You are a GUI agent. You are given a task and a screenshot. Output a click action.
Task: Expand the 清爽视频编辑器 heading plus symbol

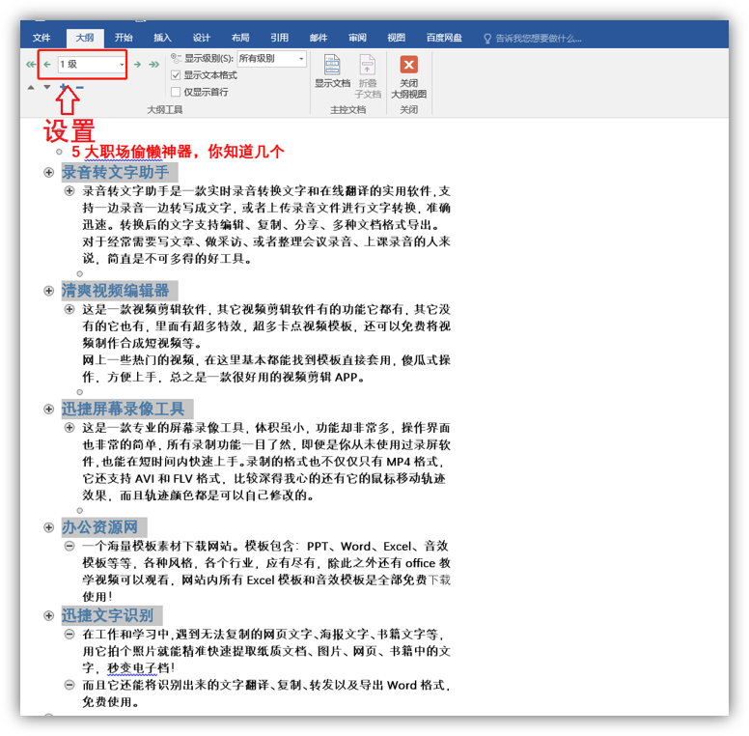click(48, 291)
